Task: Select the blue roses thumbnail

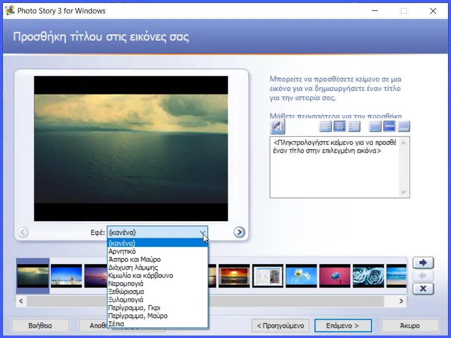Action: (368, 276)
